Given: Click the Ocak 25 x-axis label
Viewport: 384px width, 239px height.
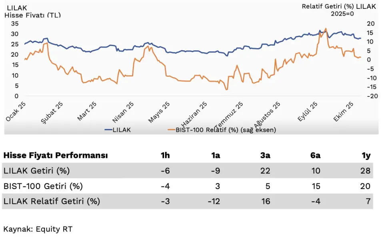Looking at the screenshot, I should (16, 111).
